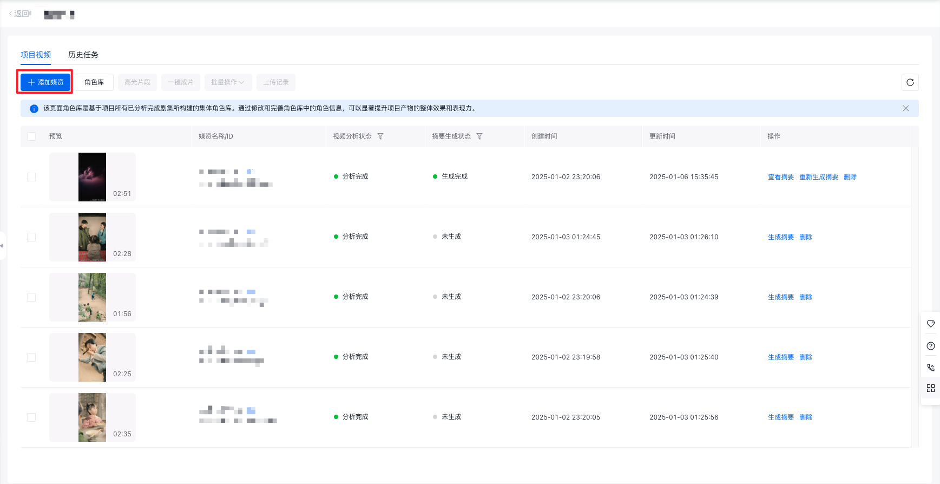
Task: Open the 02:51 video thumbnail
Action: coord(92,177)
